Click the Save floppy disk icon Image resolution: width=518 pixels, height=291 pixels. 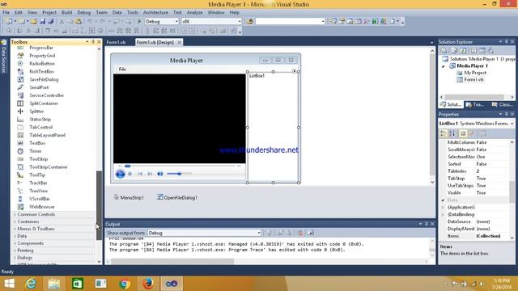[x=43, y=22]
